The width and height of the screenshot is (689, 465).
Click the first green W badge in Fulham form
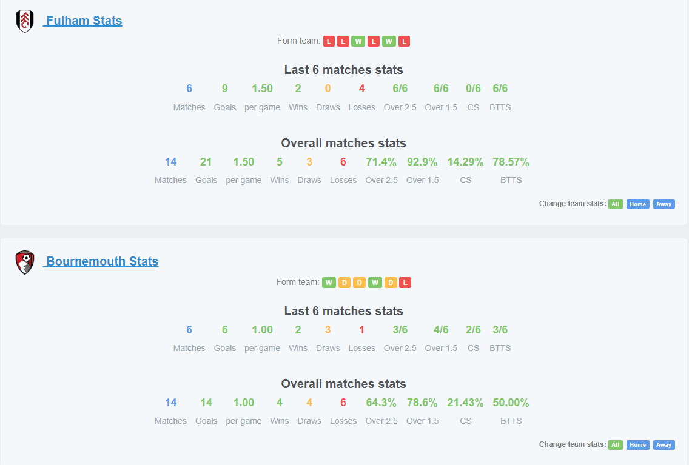pyautogui.click(x=358, y=41)
